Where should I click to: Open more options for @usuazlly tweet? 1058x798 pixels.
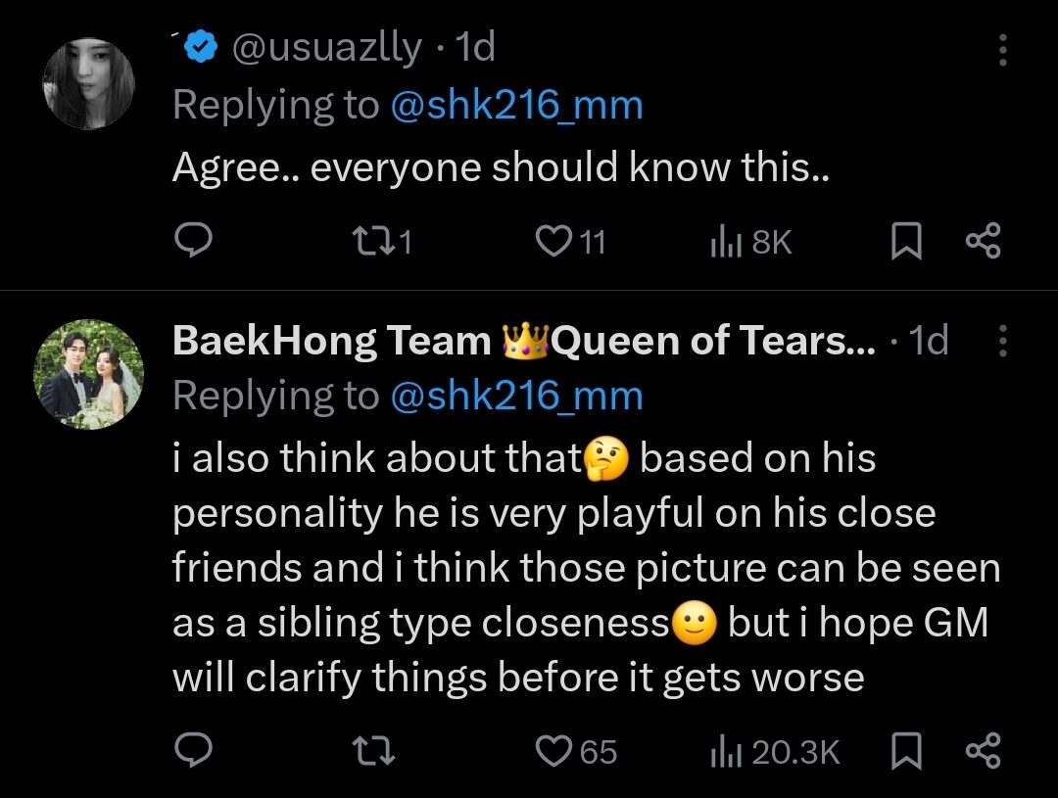pyautogui.click(x=1002, y=49)
